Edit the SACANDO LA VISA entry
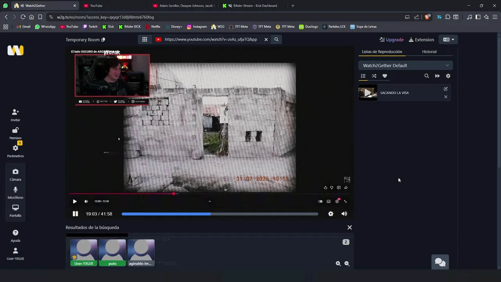Viewport: 501px width, 282px height. [x=445, y=89]
